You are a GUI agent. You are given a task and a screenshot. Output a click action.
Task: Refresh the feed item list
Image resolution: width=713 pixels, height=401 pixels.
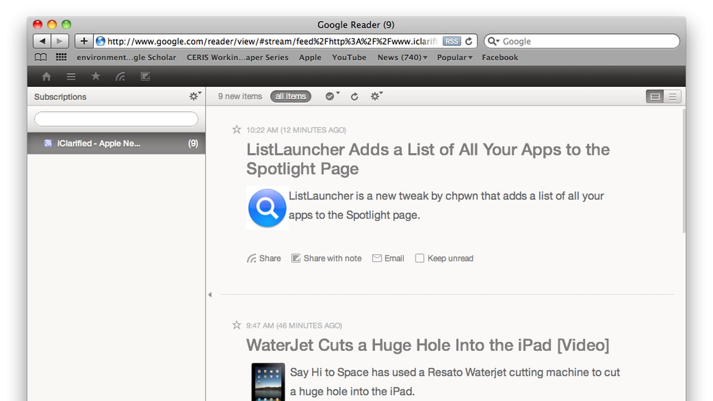tap(354, 96)
